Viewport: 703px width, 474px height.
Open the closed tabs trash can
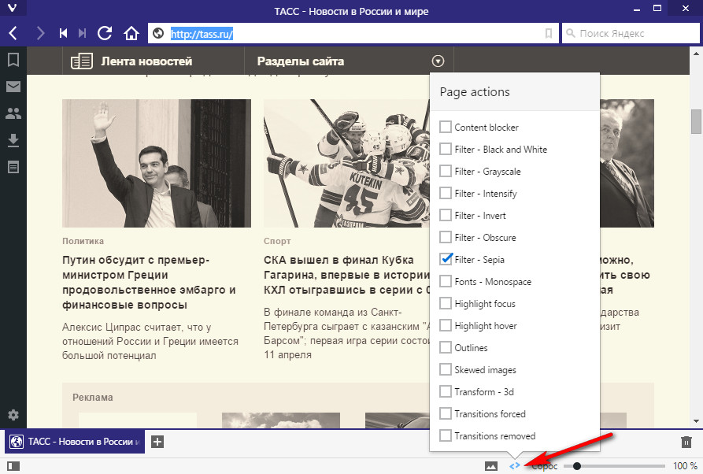[x=686, y=443]
